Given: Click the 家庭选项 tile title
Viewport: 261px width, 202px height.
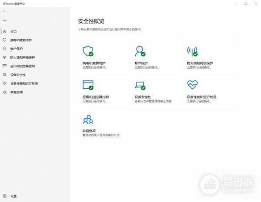Looking at the screenshot, I should [x=89, y=131].
